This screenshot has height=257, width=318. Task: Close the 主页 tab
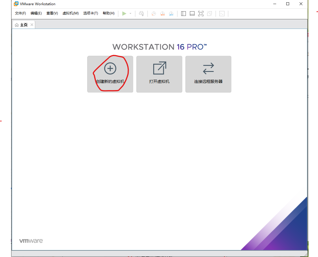(32, 25)
